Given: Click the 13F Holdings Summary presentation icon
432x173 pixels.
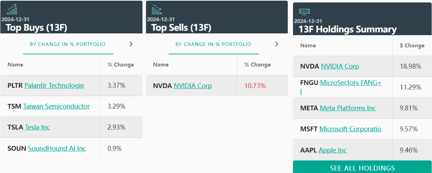Looking at the screenshot, I should click(x=304, y=12).
